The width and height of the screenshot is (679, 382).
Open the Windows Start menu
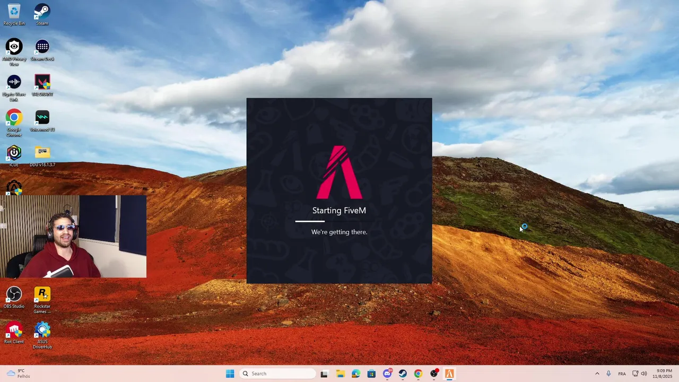tap(230, 374)
